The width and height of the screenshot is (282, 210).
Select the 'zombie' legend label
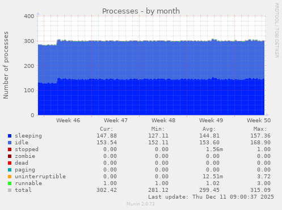click(x=25, y=156)
